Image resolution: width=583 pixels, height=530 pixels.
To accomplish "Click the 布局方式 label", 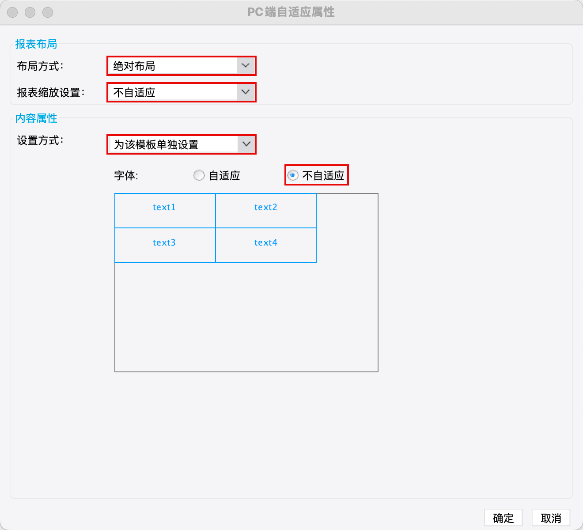I will click(40, 66).
